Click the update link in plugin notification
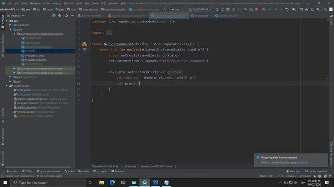Screen dimensions: 334x187 click(x=304, y=163)
